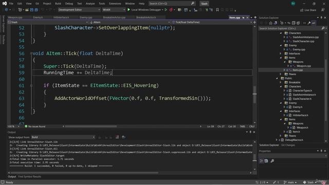Click the Start Without Debugging outlined play icon

click(166, 10)
